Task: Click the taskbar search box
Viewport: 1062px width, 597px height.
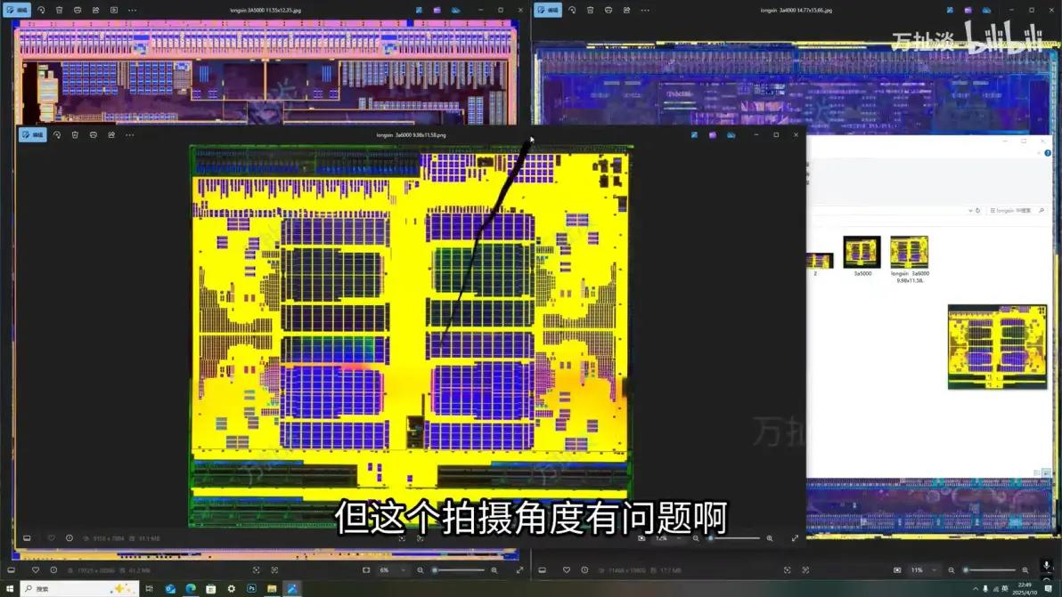Action: point(80,589)
